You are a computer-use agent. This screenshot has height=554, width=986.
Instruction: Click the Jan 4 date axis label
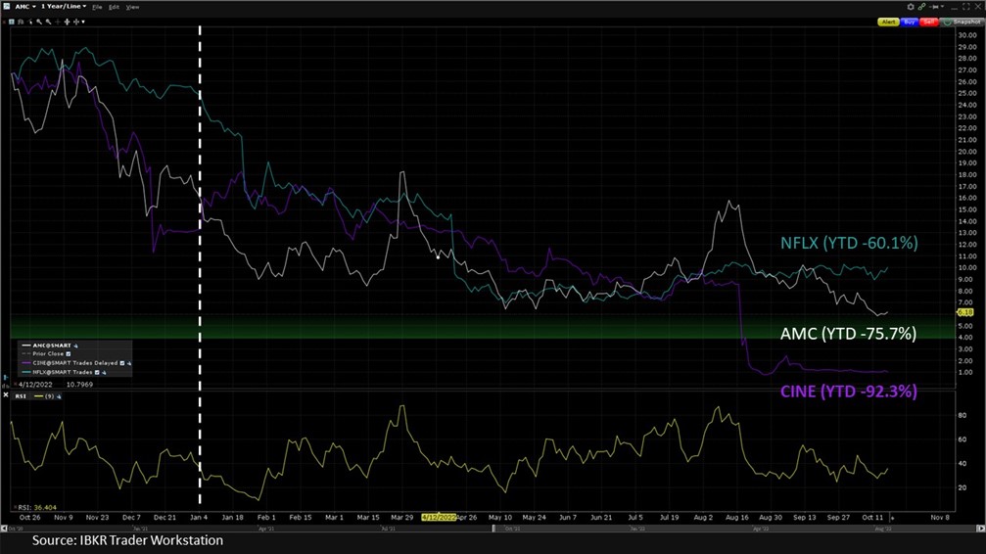(x=199, y=518)
